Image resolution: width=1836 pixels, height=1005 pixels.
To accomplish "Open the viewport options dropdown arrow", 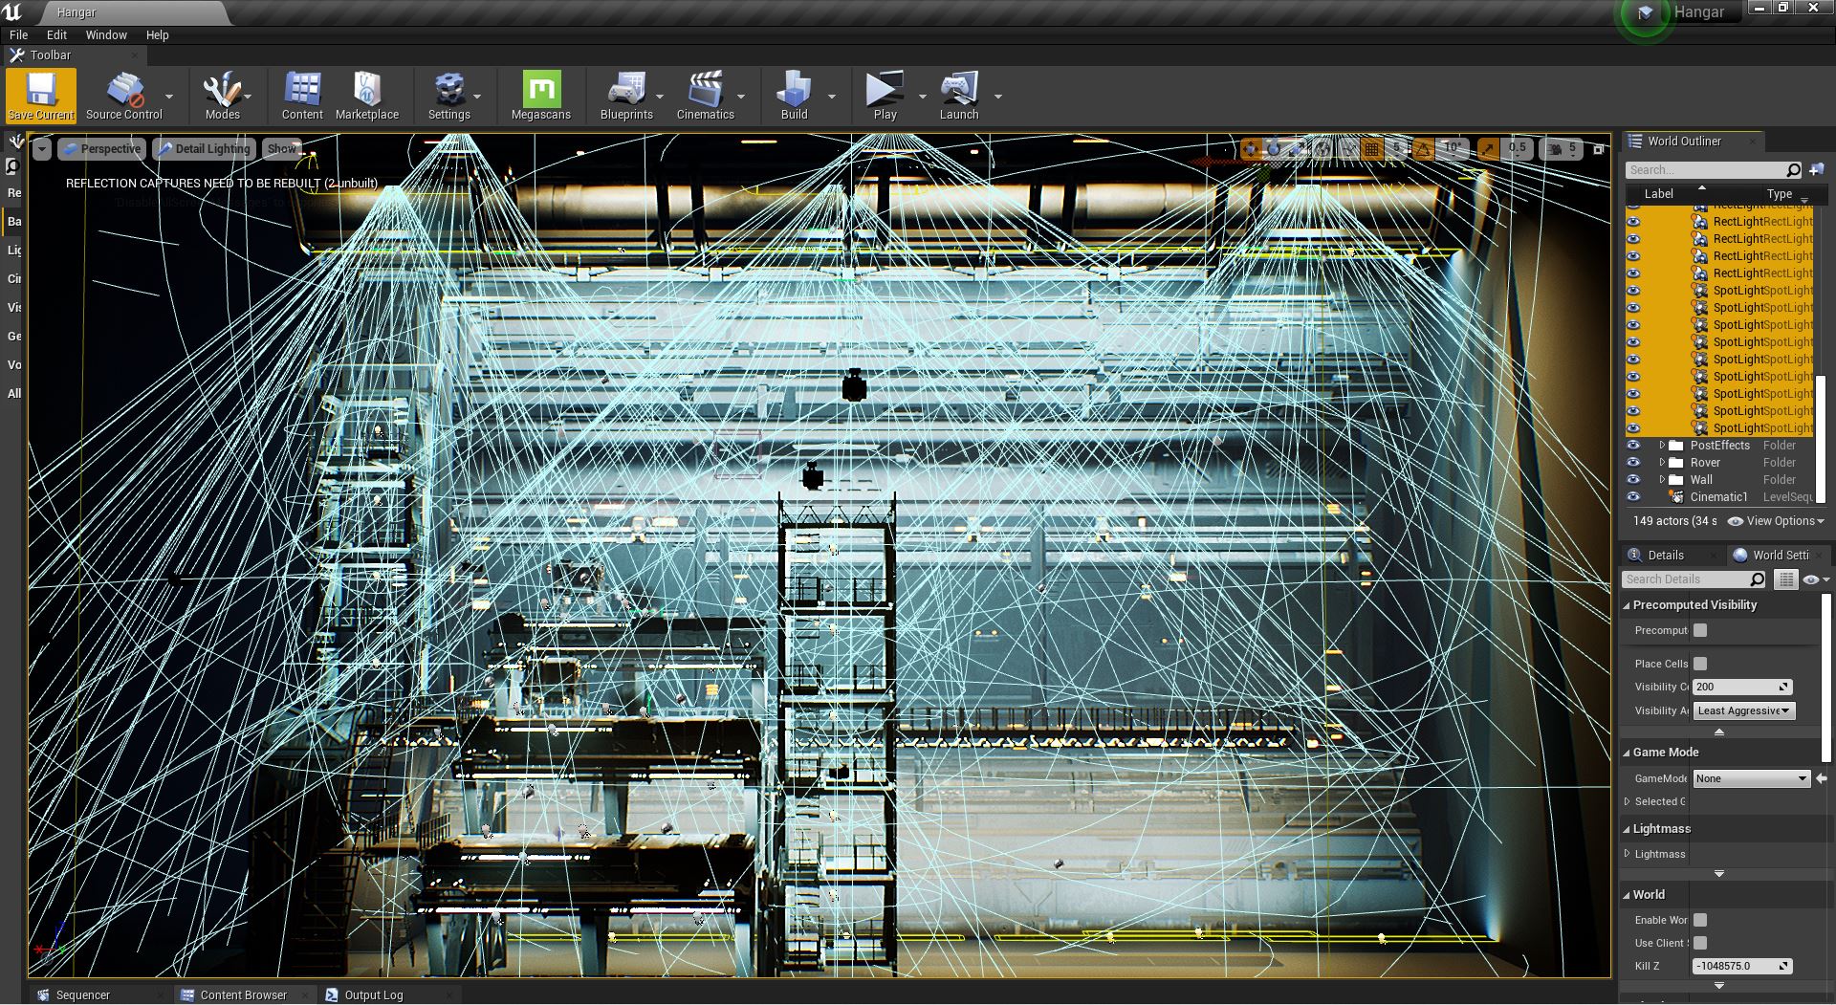I will tap(42, 149).
